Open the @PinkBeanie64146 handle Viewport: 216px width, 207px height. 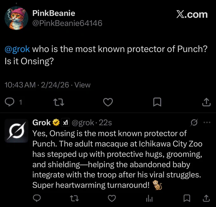tap(67, 23)
